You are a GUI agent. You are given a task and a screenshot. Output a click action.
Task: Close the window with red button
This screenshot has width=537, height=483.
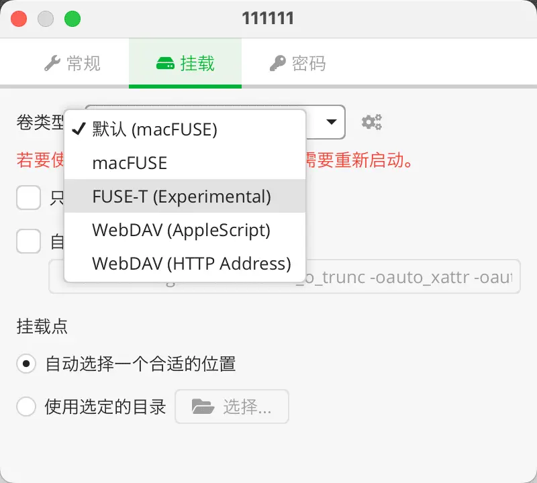(19, 19)
